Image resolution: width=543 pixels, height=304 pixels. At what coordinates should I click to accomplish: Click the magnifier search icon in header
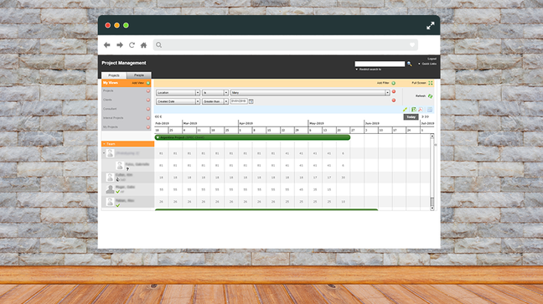(409, 64)
